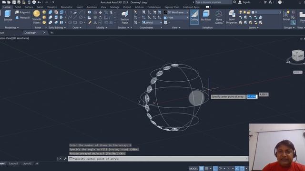Add a new layout with plus button
Viewport: 305px width, 171px height.
[37, 163]
